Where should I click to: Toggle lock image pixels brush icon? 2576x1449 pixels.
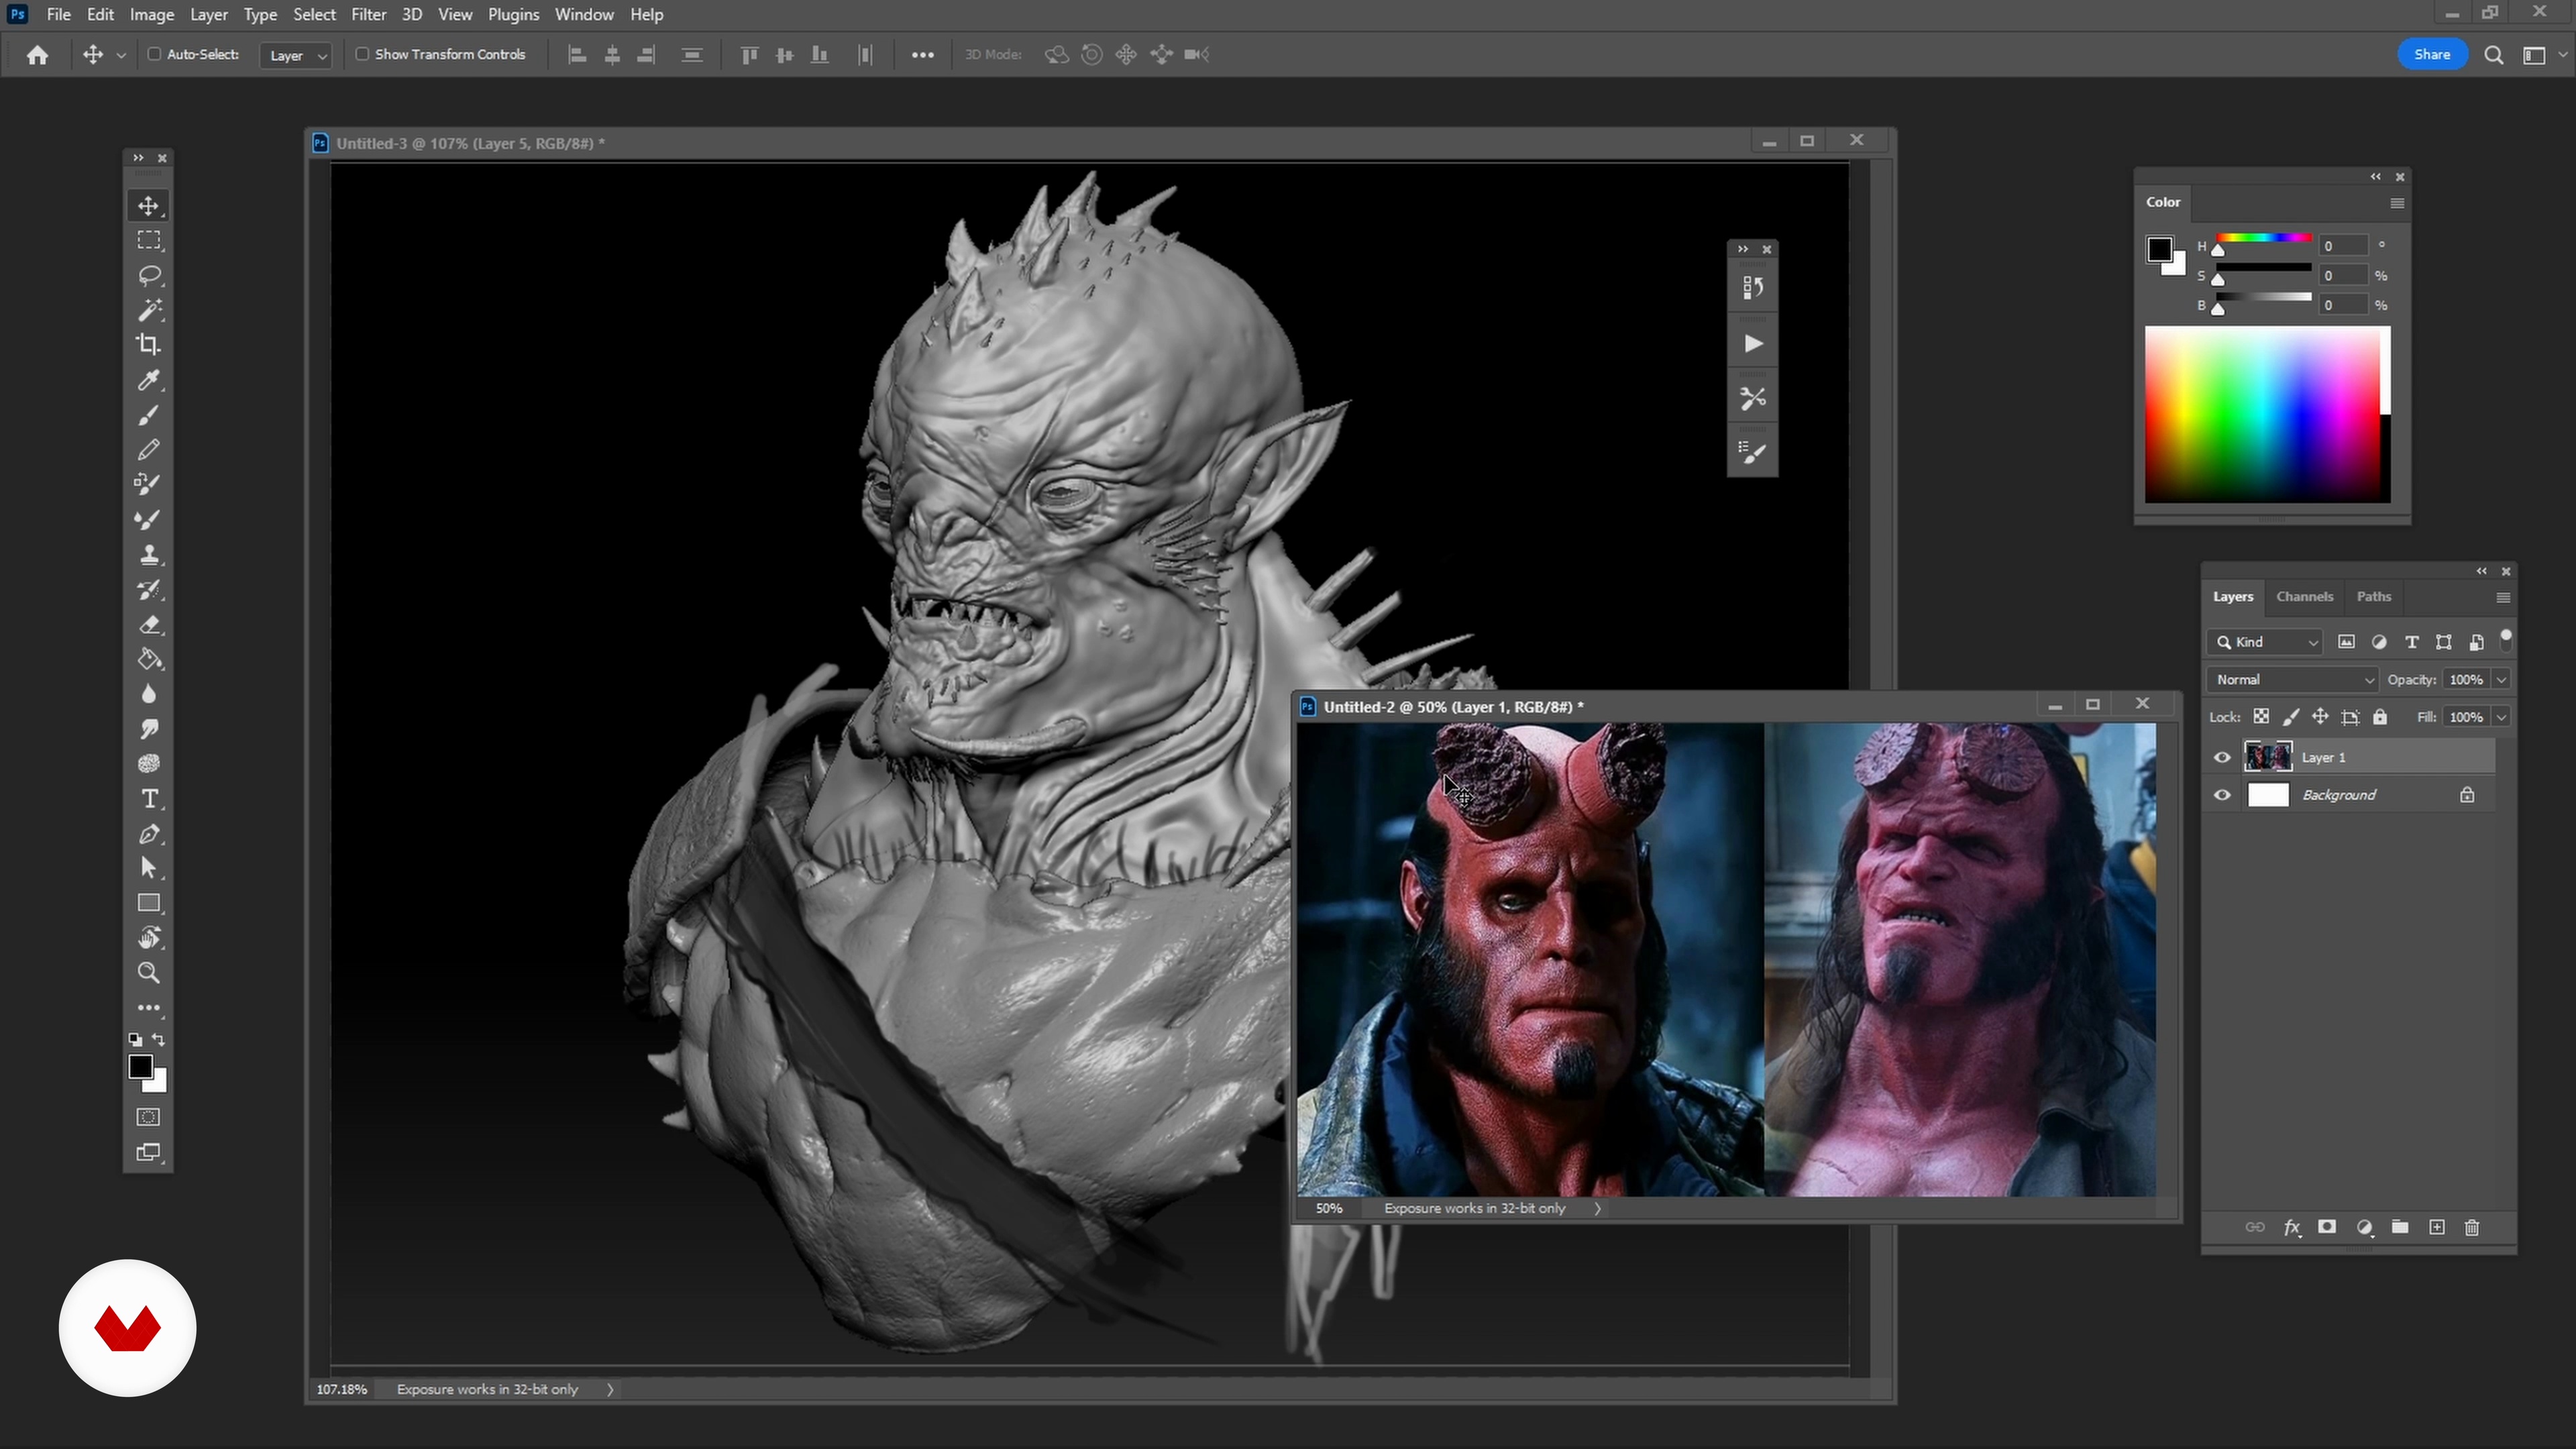click(x=2291, y=717)
